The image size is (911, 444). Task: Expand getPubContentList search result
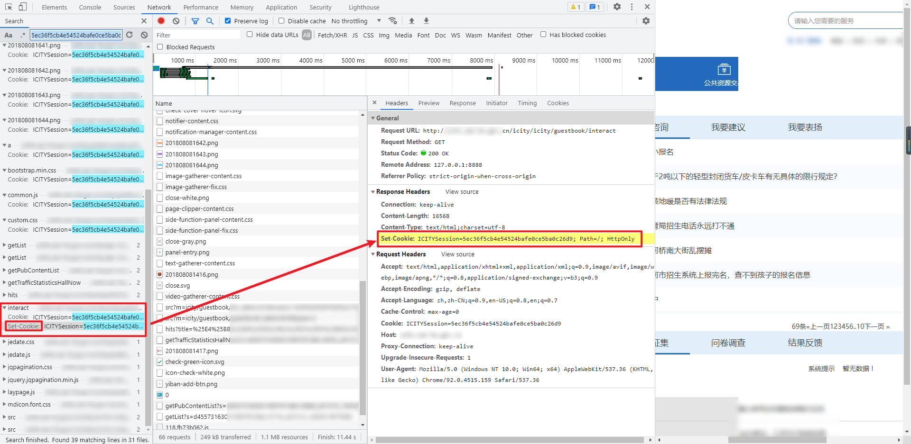click(x=5, y=270)
